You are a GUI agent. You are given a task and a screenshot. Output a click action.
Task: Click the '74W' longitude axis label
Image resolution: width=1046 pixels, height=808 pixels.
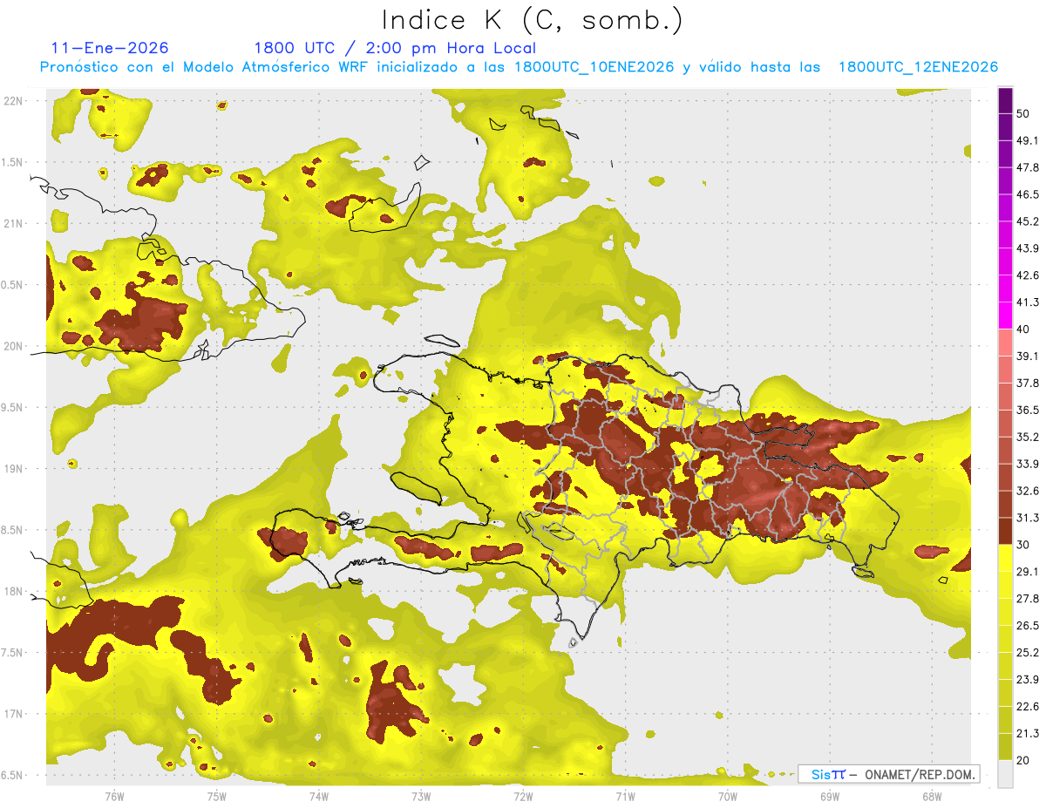point(318,797)
